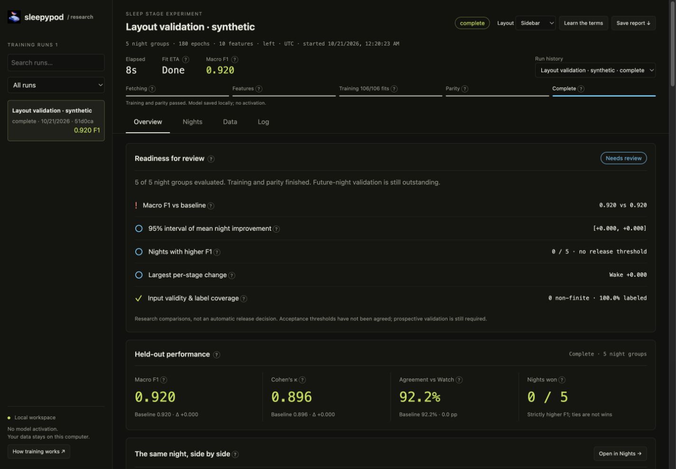Click help icon beside Parity stage
676x469 pixels.
(464, 89)
